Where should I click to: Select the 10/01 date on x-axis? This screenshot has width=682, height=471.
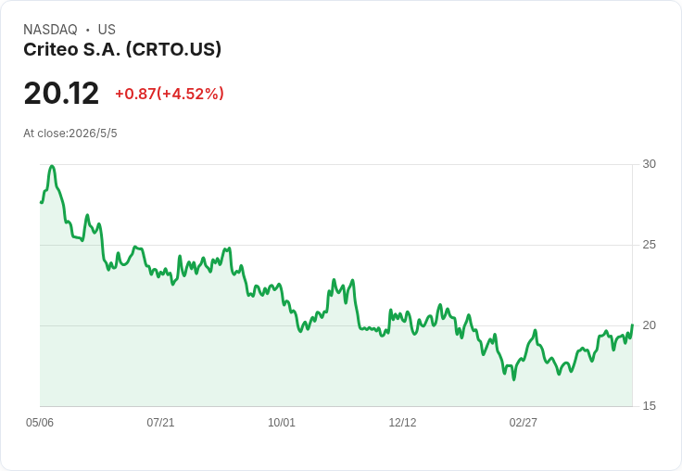pyautogui.click(x=282, y=423)
